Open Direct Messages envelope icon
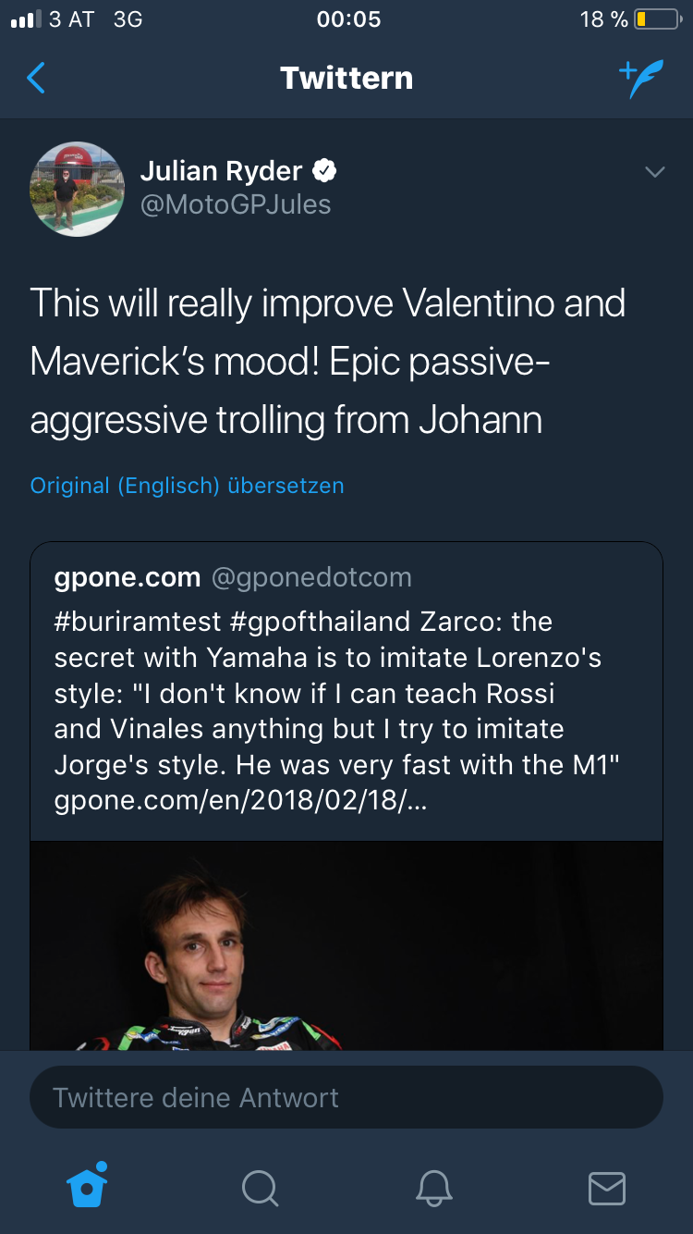 (x=607, y=1188)
